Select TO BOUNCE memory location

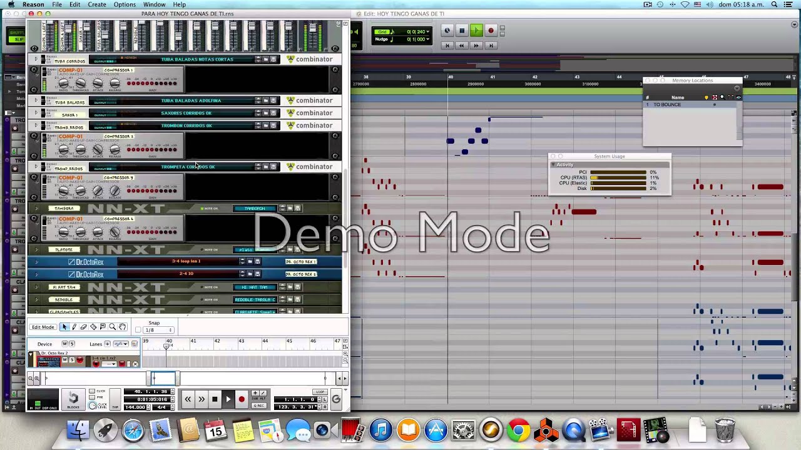667,104
